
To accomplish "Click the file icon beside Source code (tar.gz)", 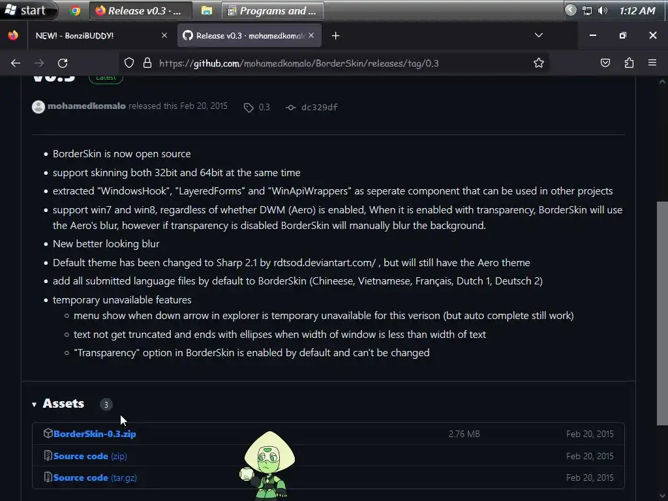I will tap(48, 477).
